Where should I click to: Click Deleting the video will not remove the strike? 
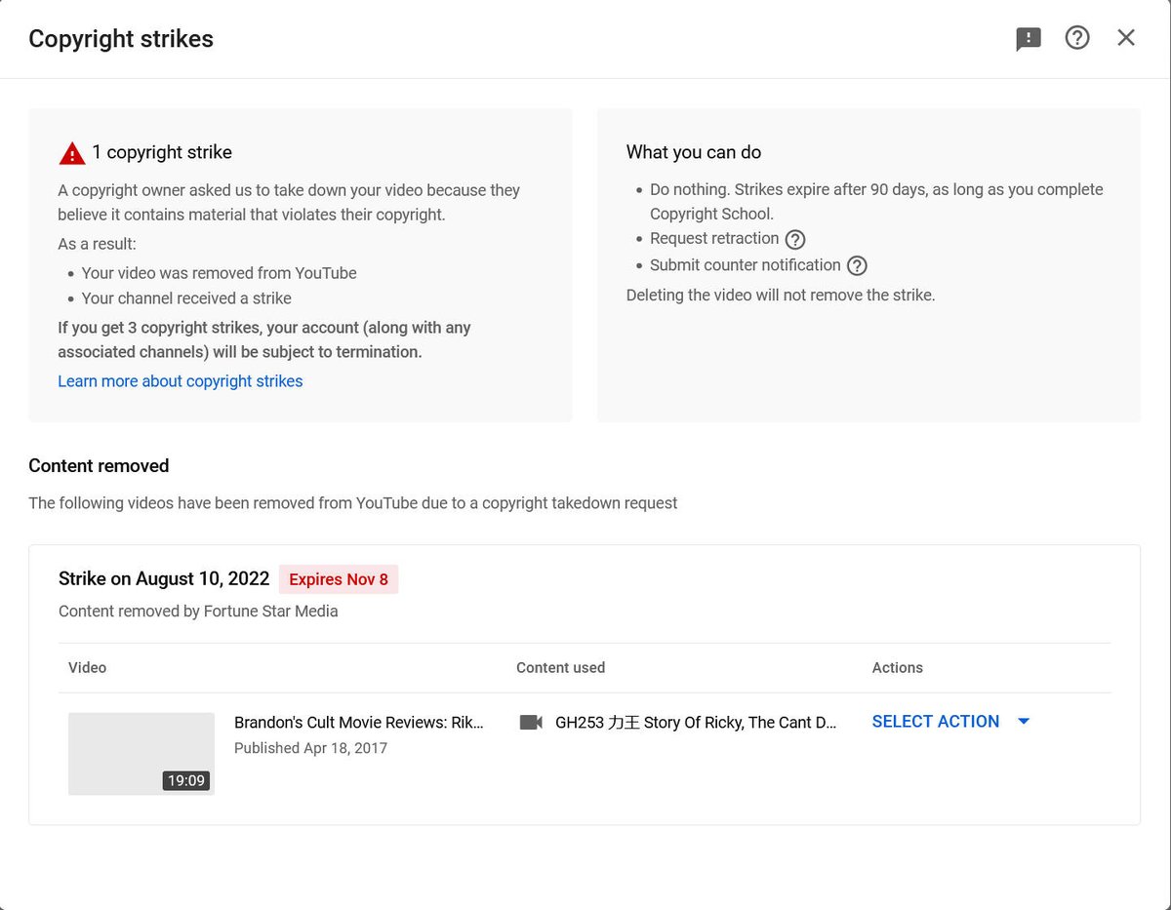click(781, 295)
